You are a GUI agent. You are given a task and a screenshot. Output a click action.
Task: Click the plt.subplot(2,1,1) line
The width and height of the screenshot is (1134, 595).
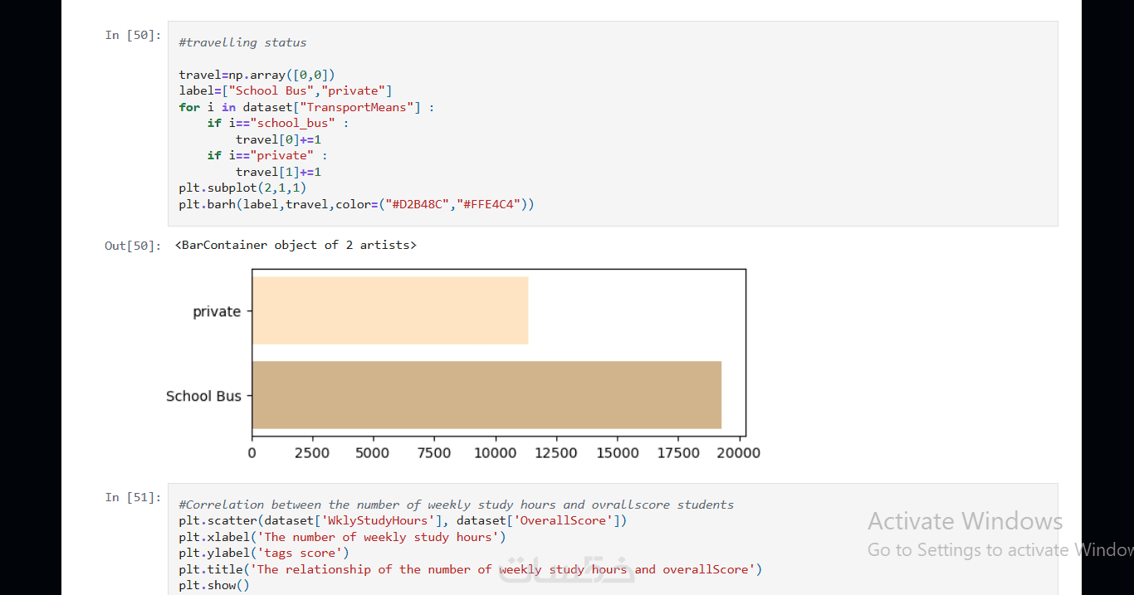coord(242,188)
